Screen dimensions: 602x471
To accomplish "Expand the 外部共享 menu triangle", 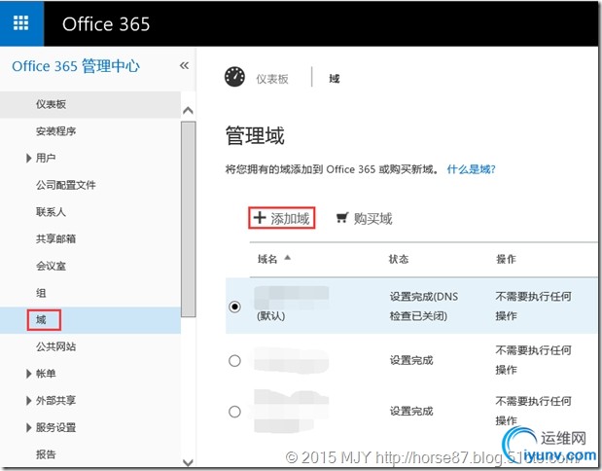I will (28, 401).
